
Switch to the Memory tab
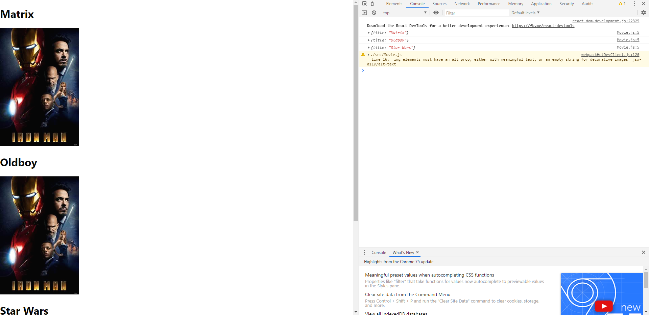point(515,4)
